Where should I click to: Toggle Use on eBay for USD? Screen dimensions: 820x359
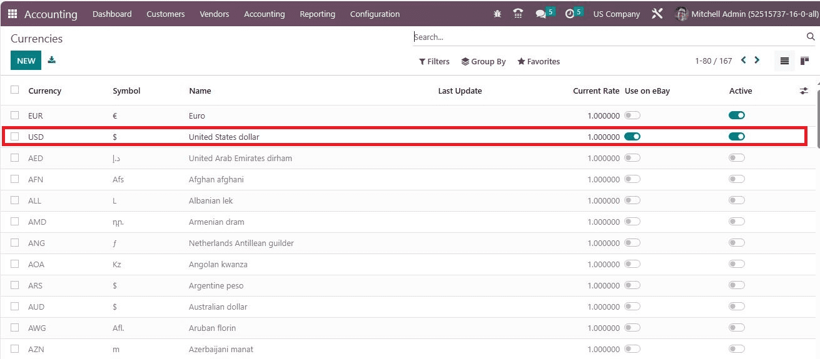632,137
